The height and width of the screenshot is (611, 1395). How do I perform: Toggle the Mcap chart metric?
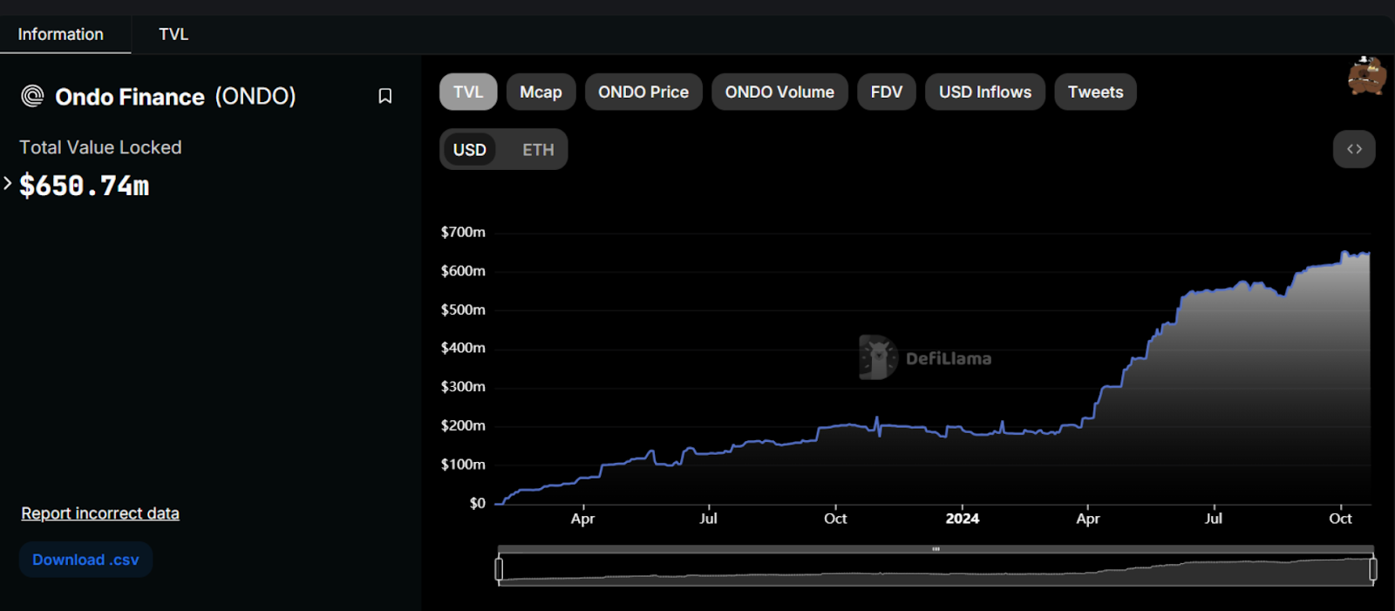coord(541,92)
